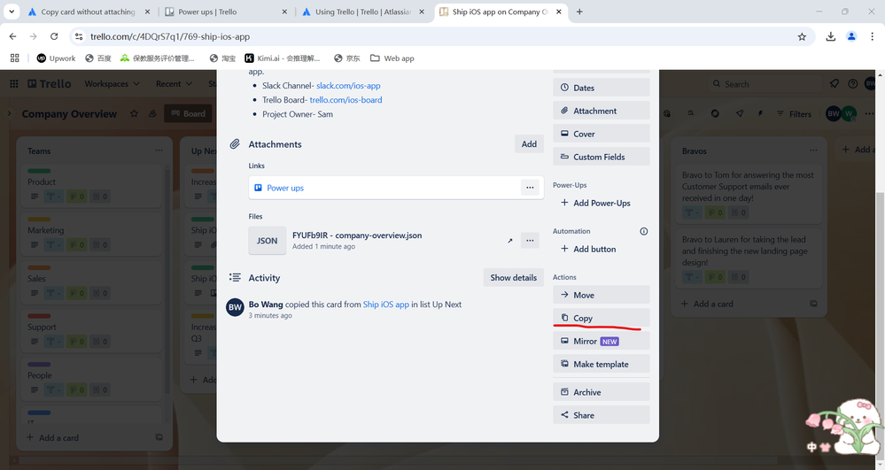Open the help question mark icon
Viewport: 885px width, 470px height.
tap(853, 83)
